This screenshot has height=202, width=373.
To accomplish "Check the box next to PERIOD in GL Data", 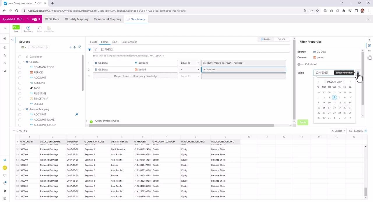I will coord(20,72).
